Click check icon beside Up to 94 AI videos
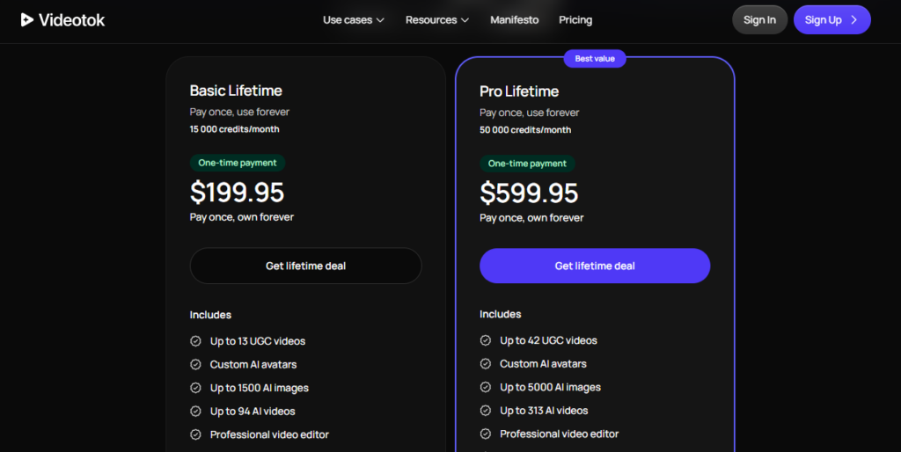This screenshot has height=452, width=901. [x=195, y=412]
